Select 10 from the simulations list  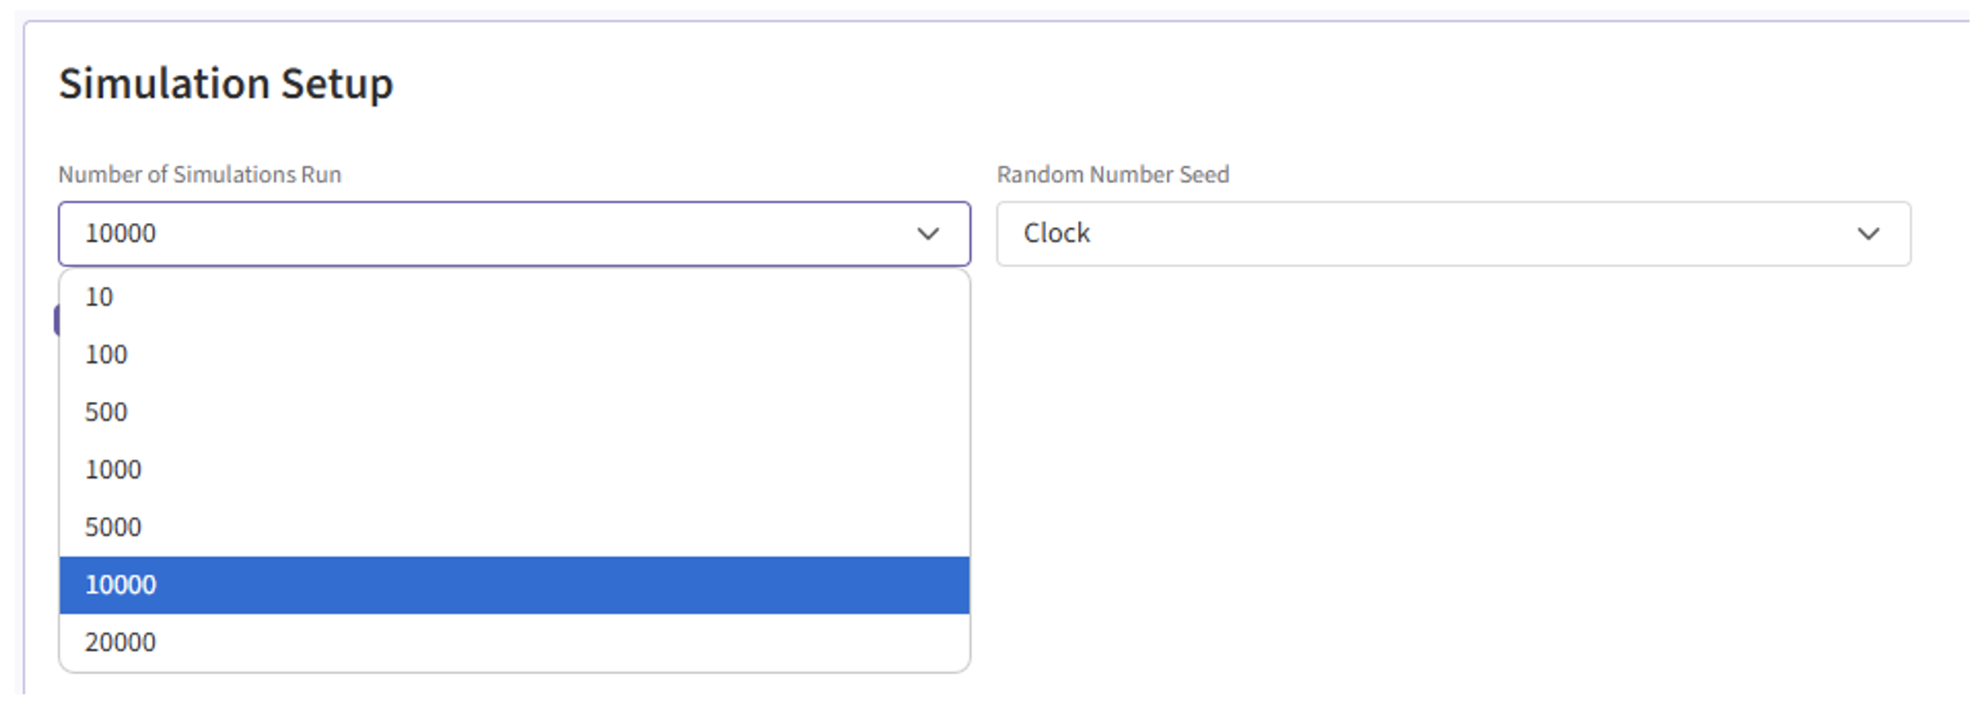(x=100, y=297)
